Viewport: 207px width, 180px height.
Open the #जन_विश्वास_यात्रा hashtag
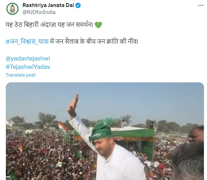click(27, 42)
